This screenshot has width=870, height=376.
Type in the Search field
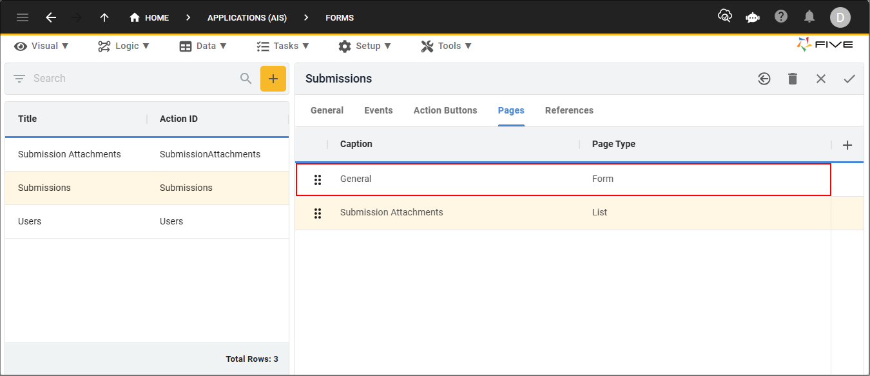click(129, 79)
